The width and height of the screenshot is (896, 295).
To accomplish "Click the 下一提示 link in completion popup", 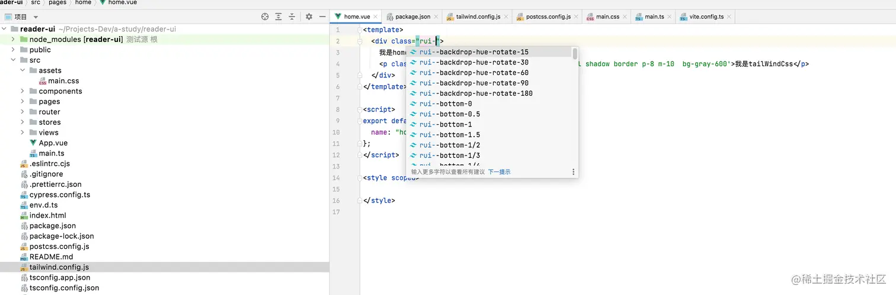I will tap(499, 172).
